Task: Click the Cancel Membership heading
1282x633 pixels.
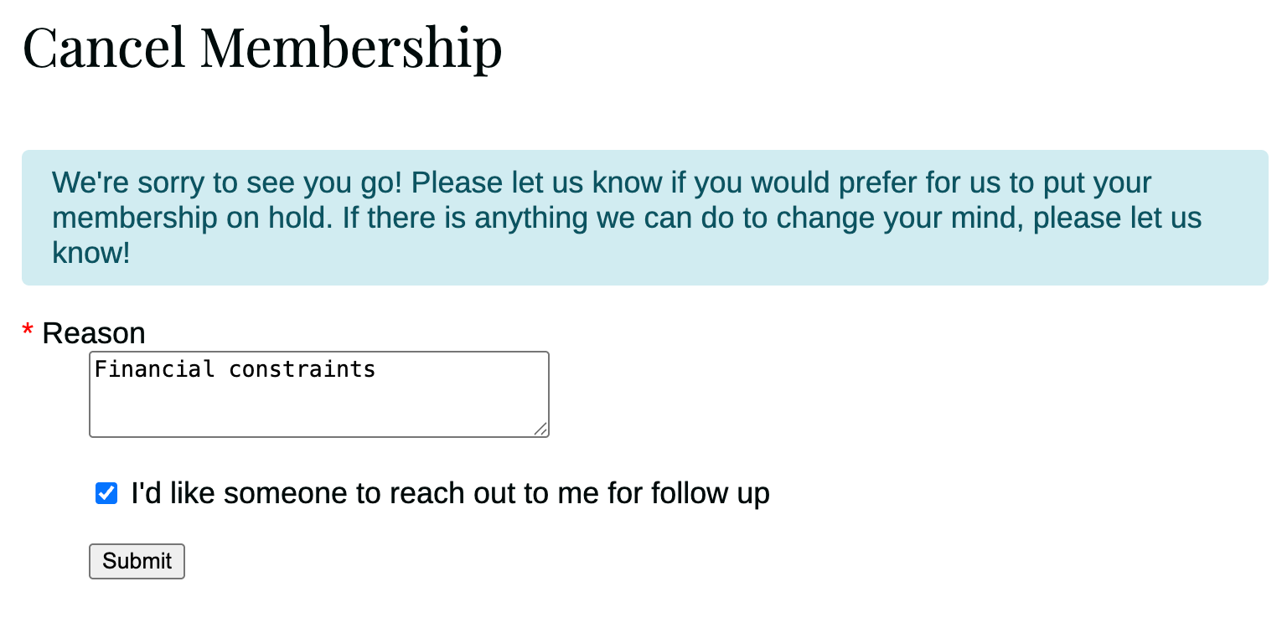Action: [262, 47]
